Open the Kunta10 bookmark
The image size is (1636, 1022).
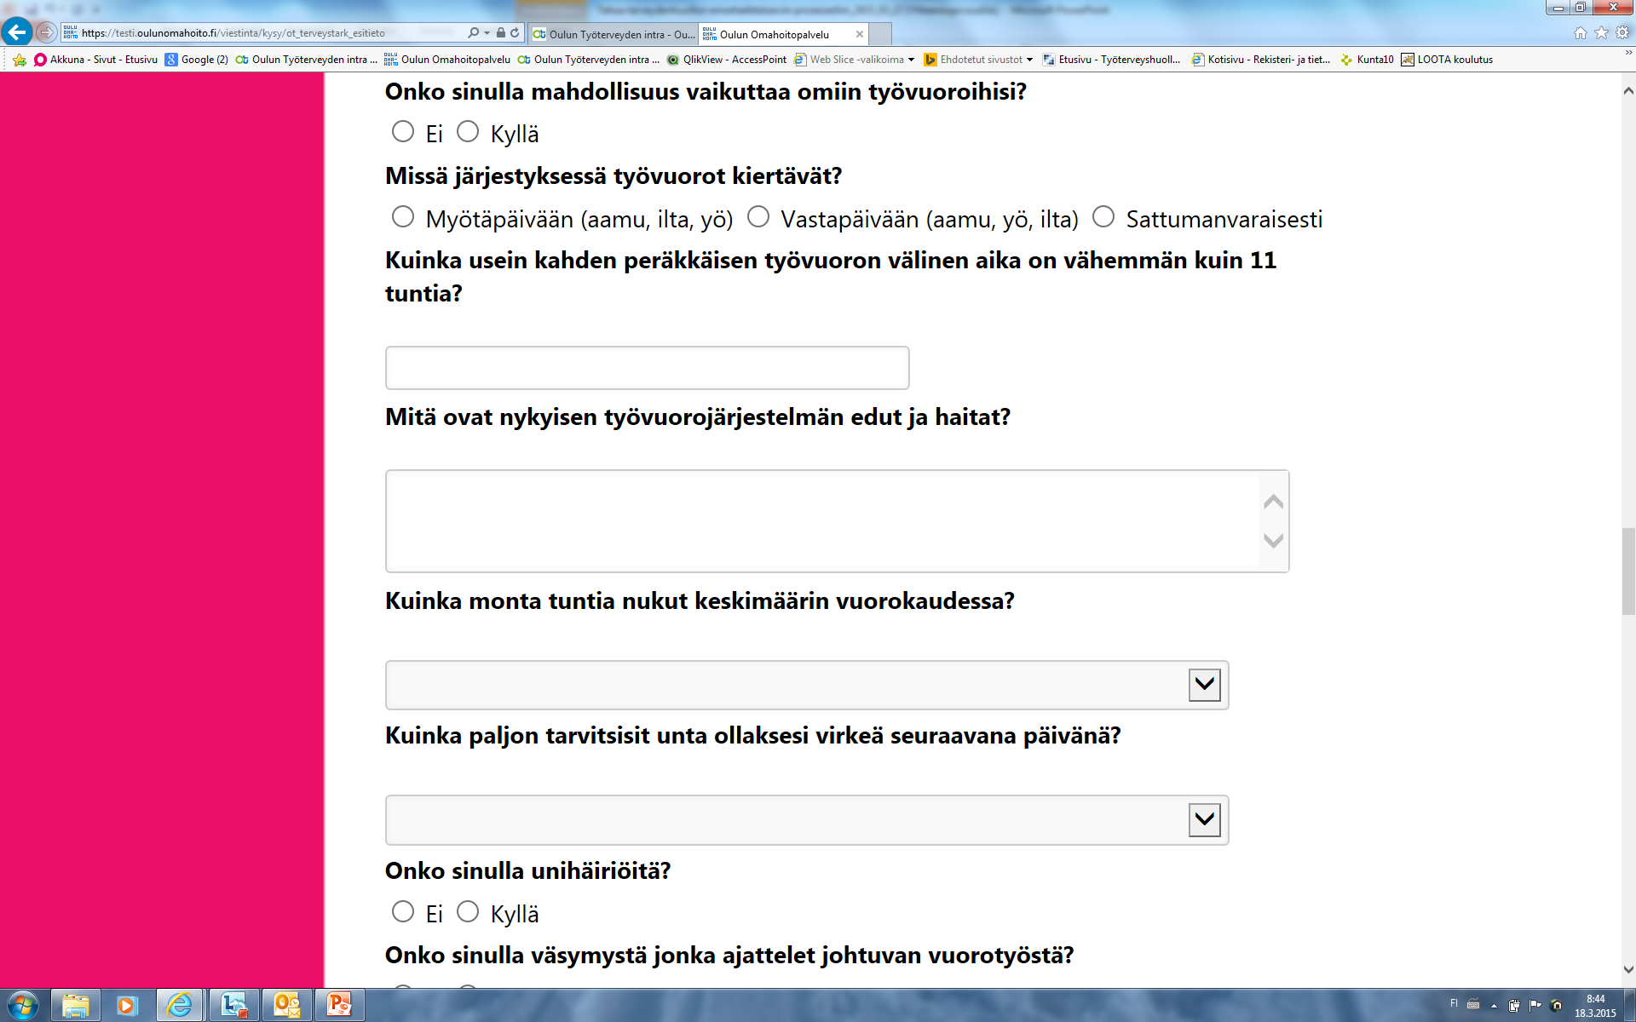(1367, 60)
